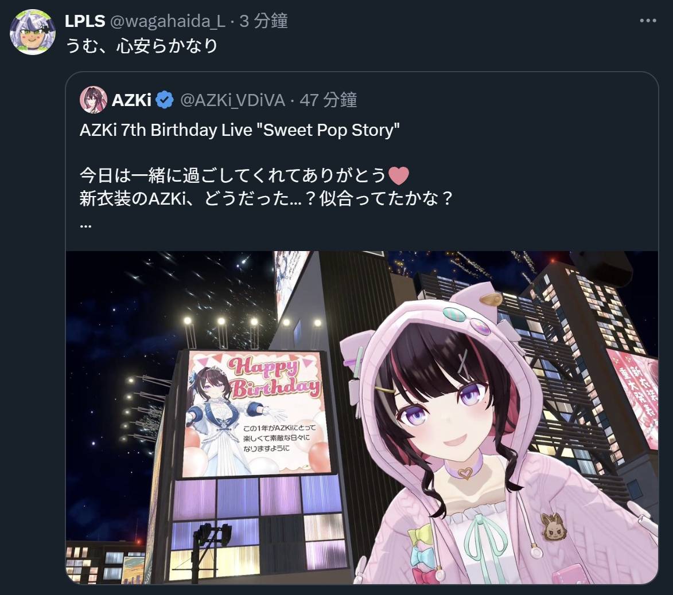The image size is (673, 595).
Task: Click AZKi's small avatar in the quoted post
Action: point(93,99)
